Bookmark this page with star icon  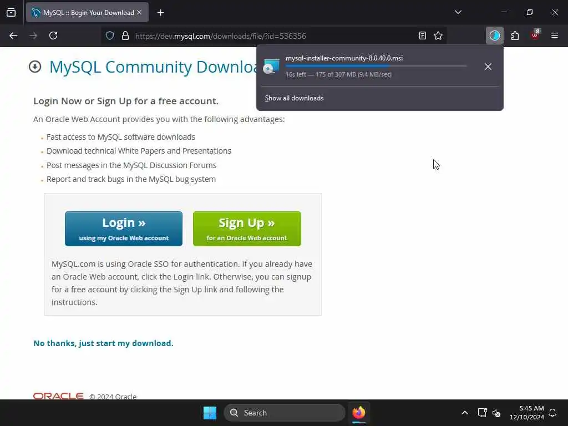coord(438,36)
